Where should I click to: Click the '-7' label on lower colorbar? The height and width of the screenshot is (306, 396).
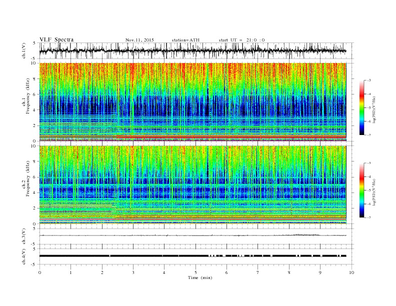[x=368, y=217]
